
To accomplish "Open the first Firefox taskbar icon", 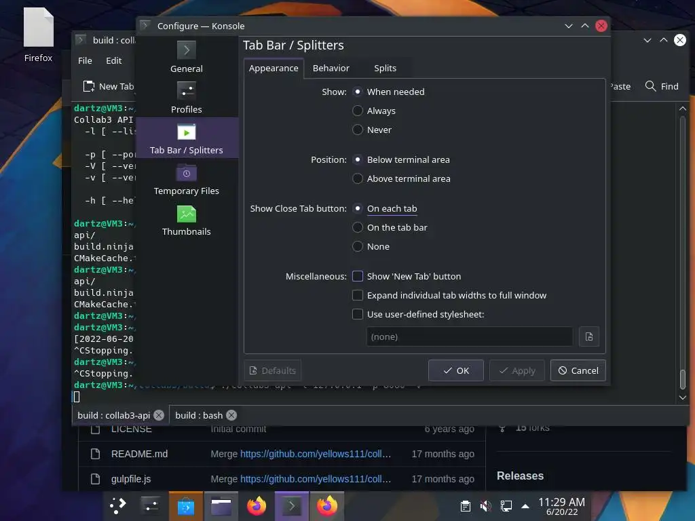I will pos(256,505).
